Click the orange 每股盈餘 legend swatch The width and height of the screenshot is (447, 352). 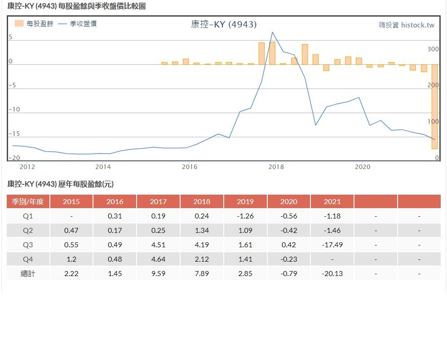(19, 23)
